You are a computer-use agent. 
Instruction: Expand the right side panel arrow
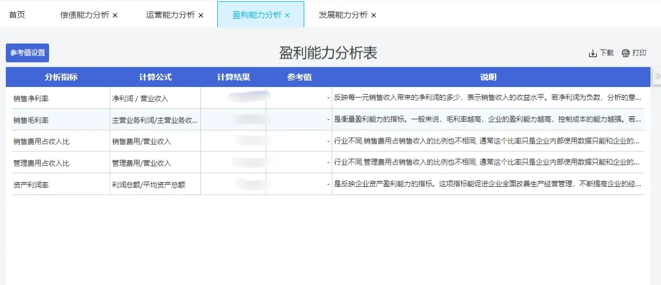657,76
